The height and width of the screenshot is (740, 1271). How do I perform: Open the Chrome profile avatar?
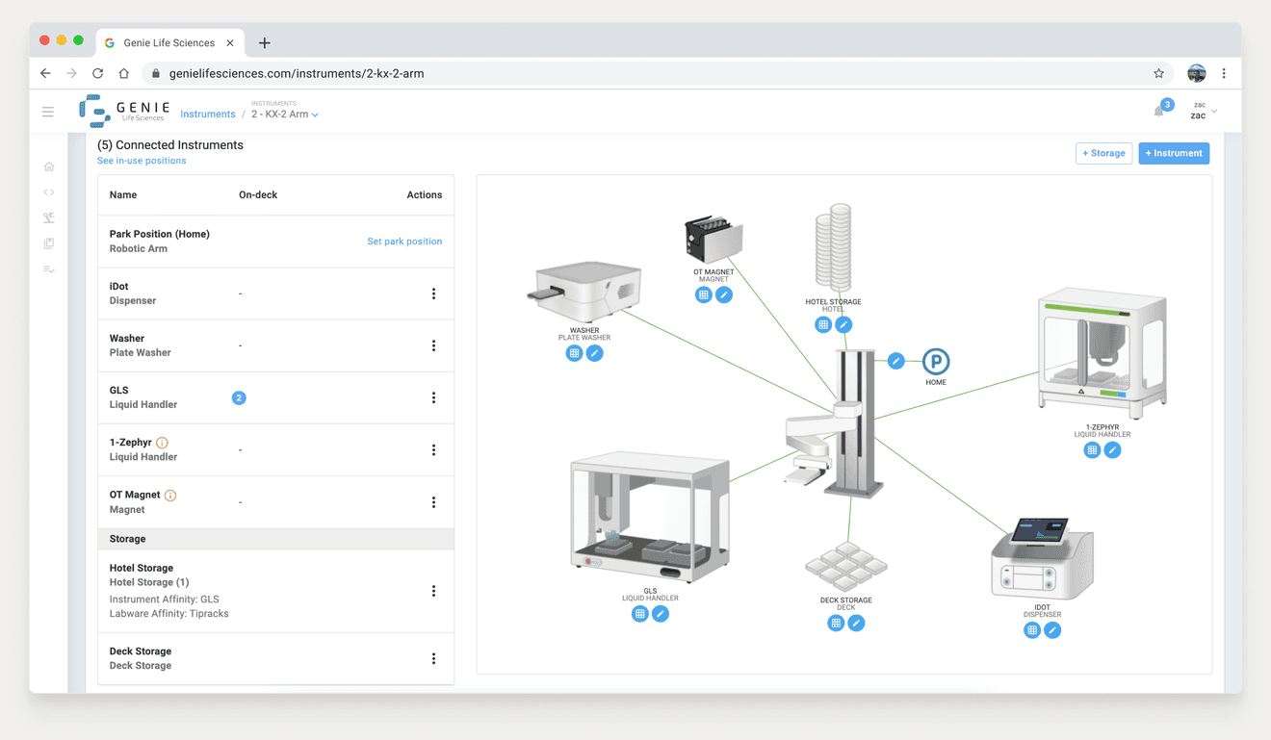[1197, 73]
